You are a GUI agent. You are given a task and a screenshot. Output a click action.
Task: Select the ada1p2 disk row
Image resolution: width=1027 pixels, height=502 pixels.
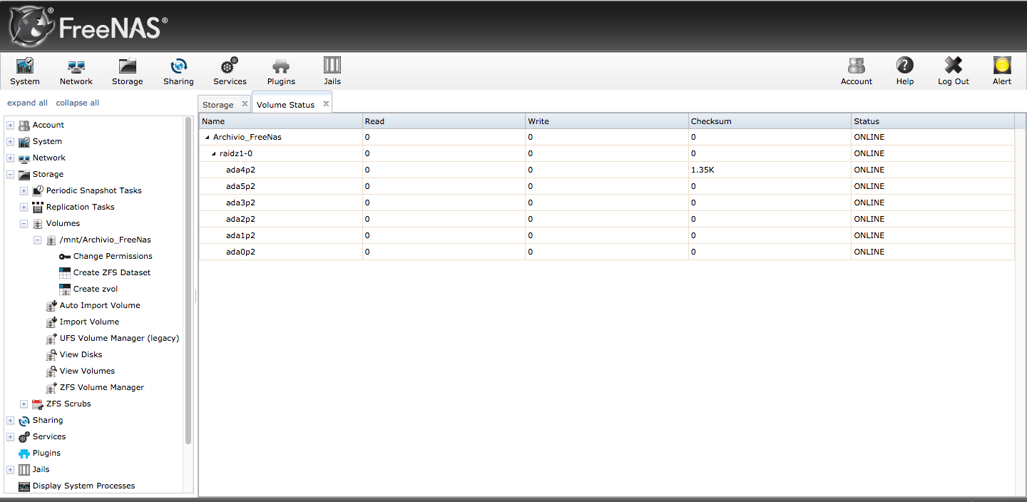point(606,235)
